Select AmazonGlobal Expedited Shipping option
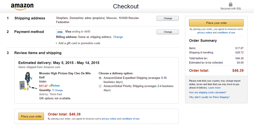Screen dimensions: 254x126 [100, 78]
